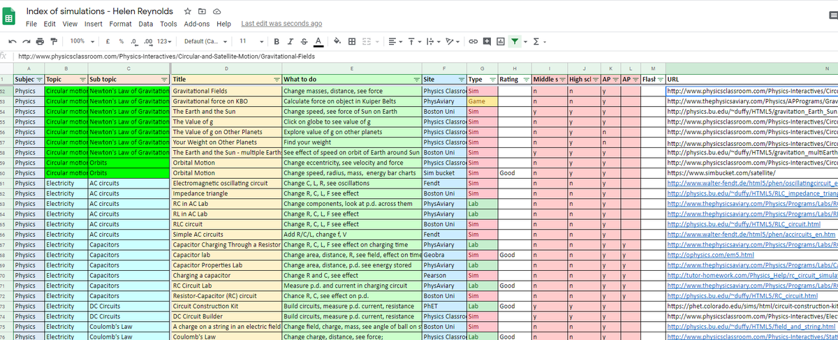This screenshot has width=838, height=340.
Task: Open the Tools menu
Action: pos(168,24)
